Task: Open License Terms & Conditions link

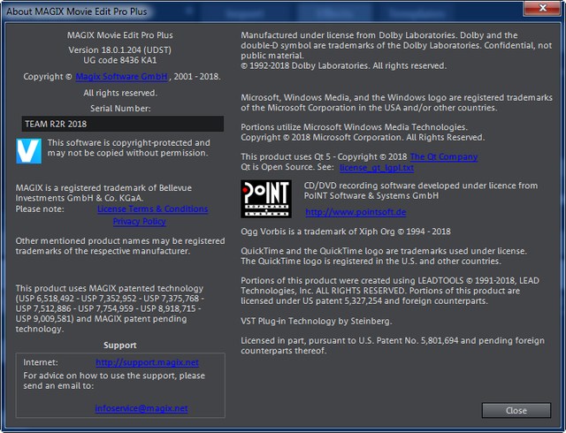Action: click(x=153, y=209)
